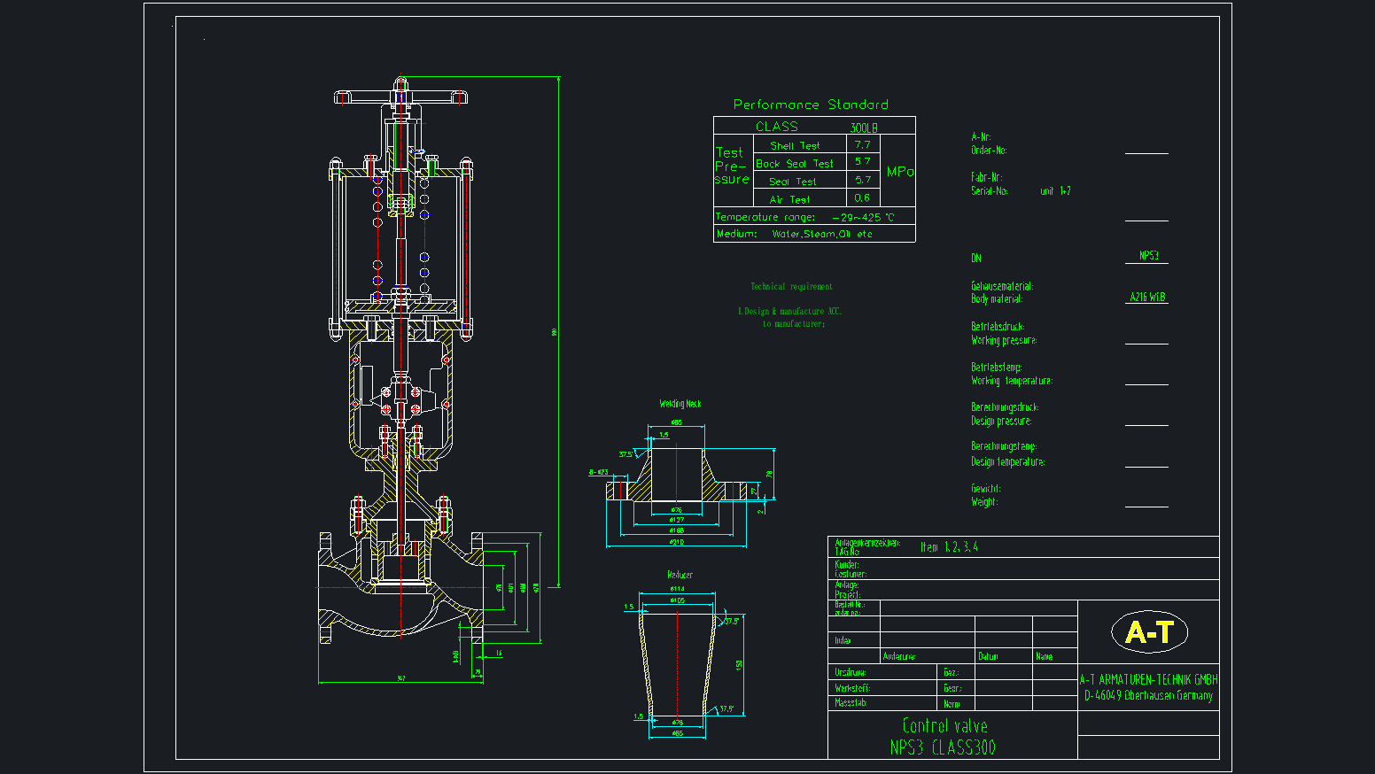Click the 'Working temperature:' label
The height and width of the screenshot is (774, 1375).
(1012, 381)
